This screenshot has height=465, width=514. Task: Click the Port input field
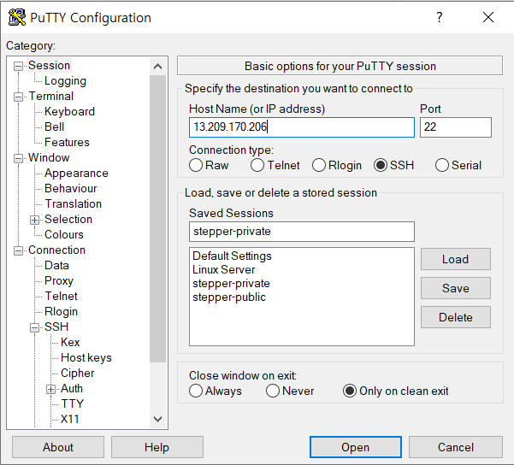point(456,127)
